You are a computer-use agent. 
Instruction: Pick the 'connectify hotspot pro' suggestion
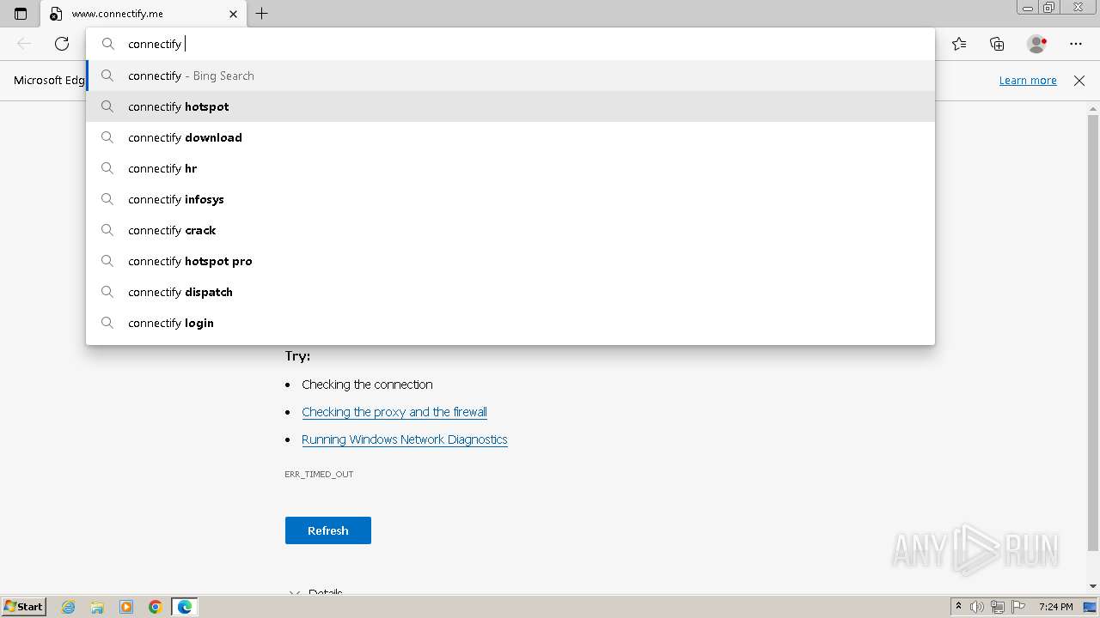pos(510,261)
